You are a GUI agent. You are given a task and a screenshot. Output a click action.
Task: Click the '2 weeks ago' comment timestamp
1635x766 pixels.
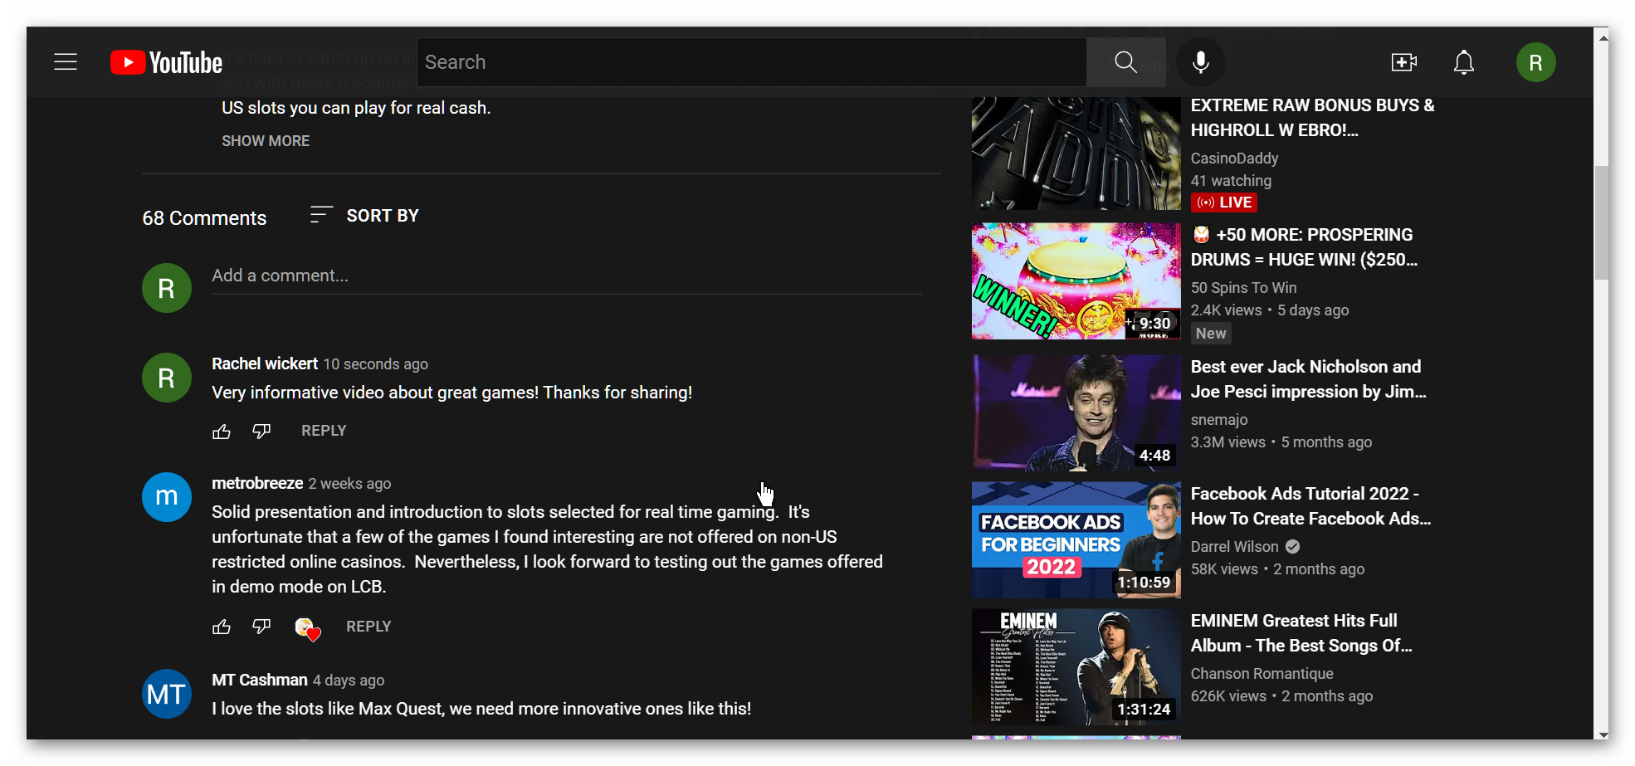(x=349, y=484)
